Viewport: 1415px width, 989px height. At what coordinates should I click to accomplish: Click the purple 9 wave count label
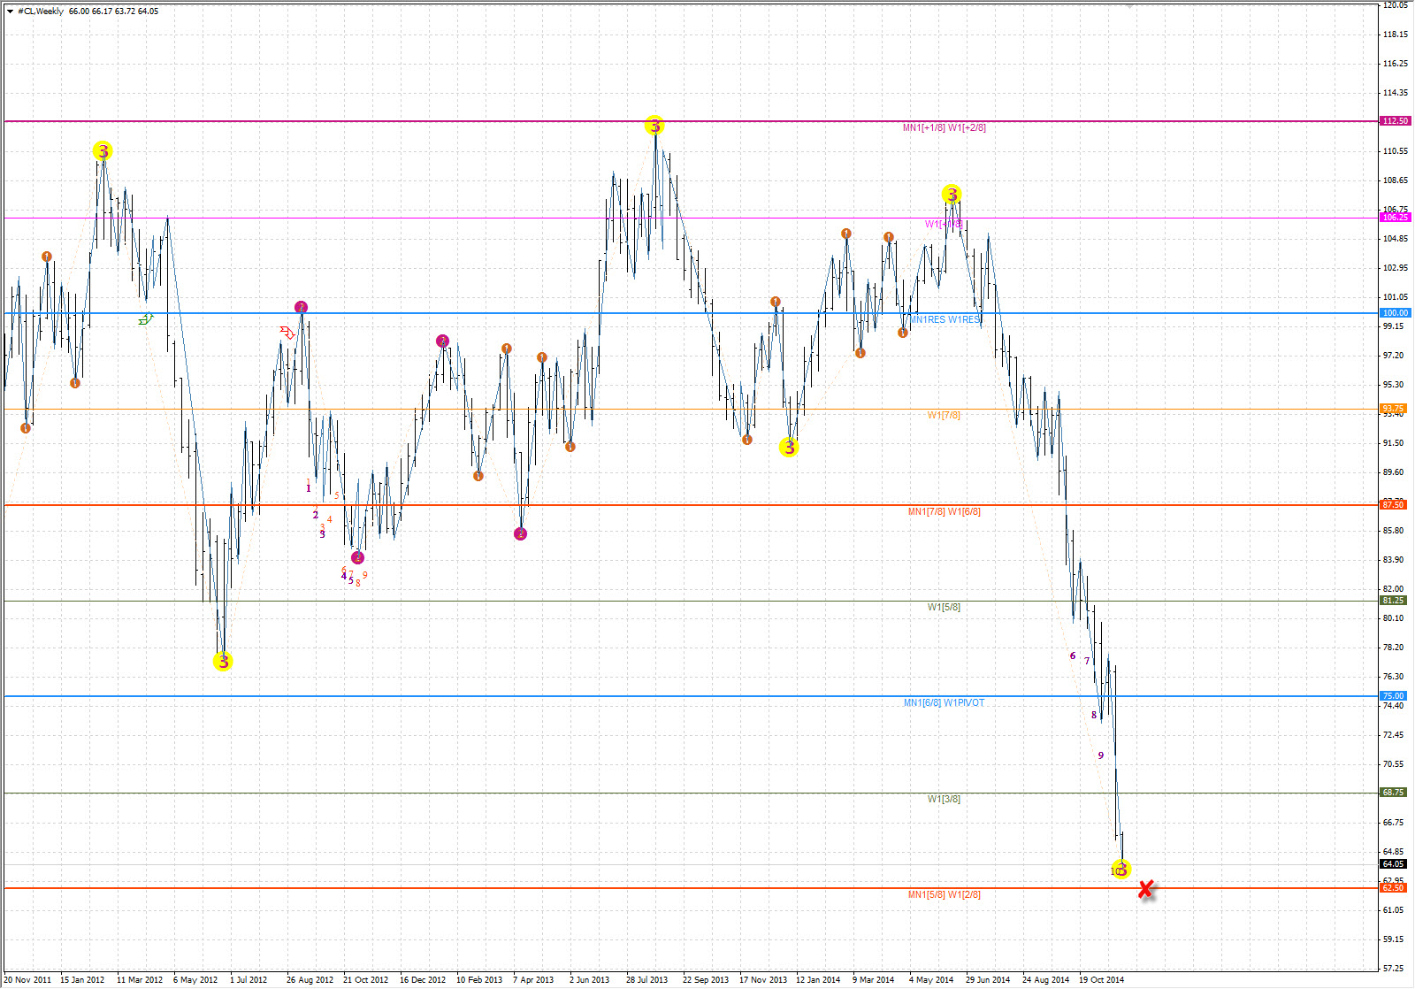[x=1100, y=755]
